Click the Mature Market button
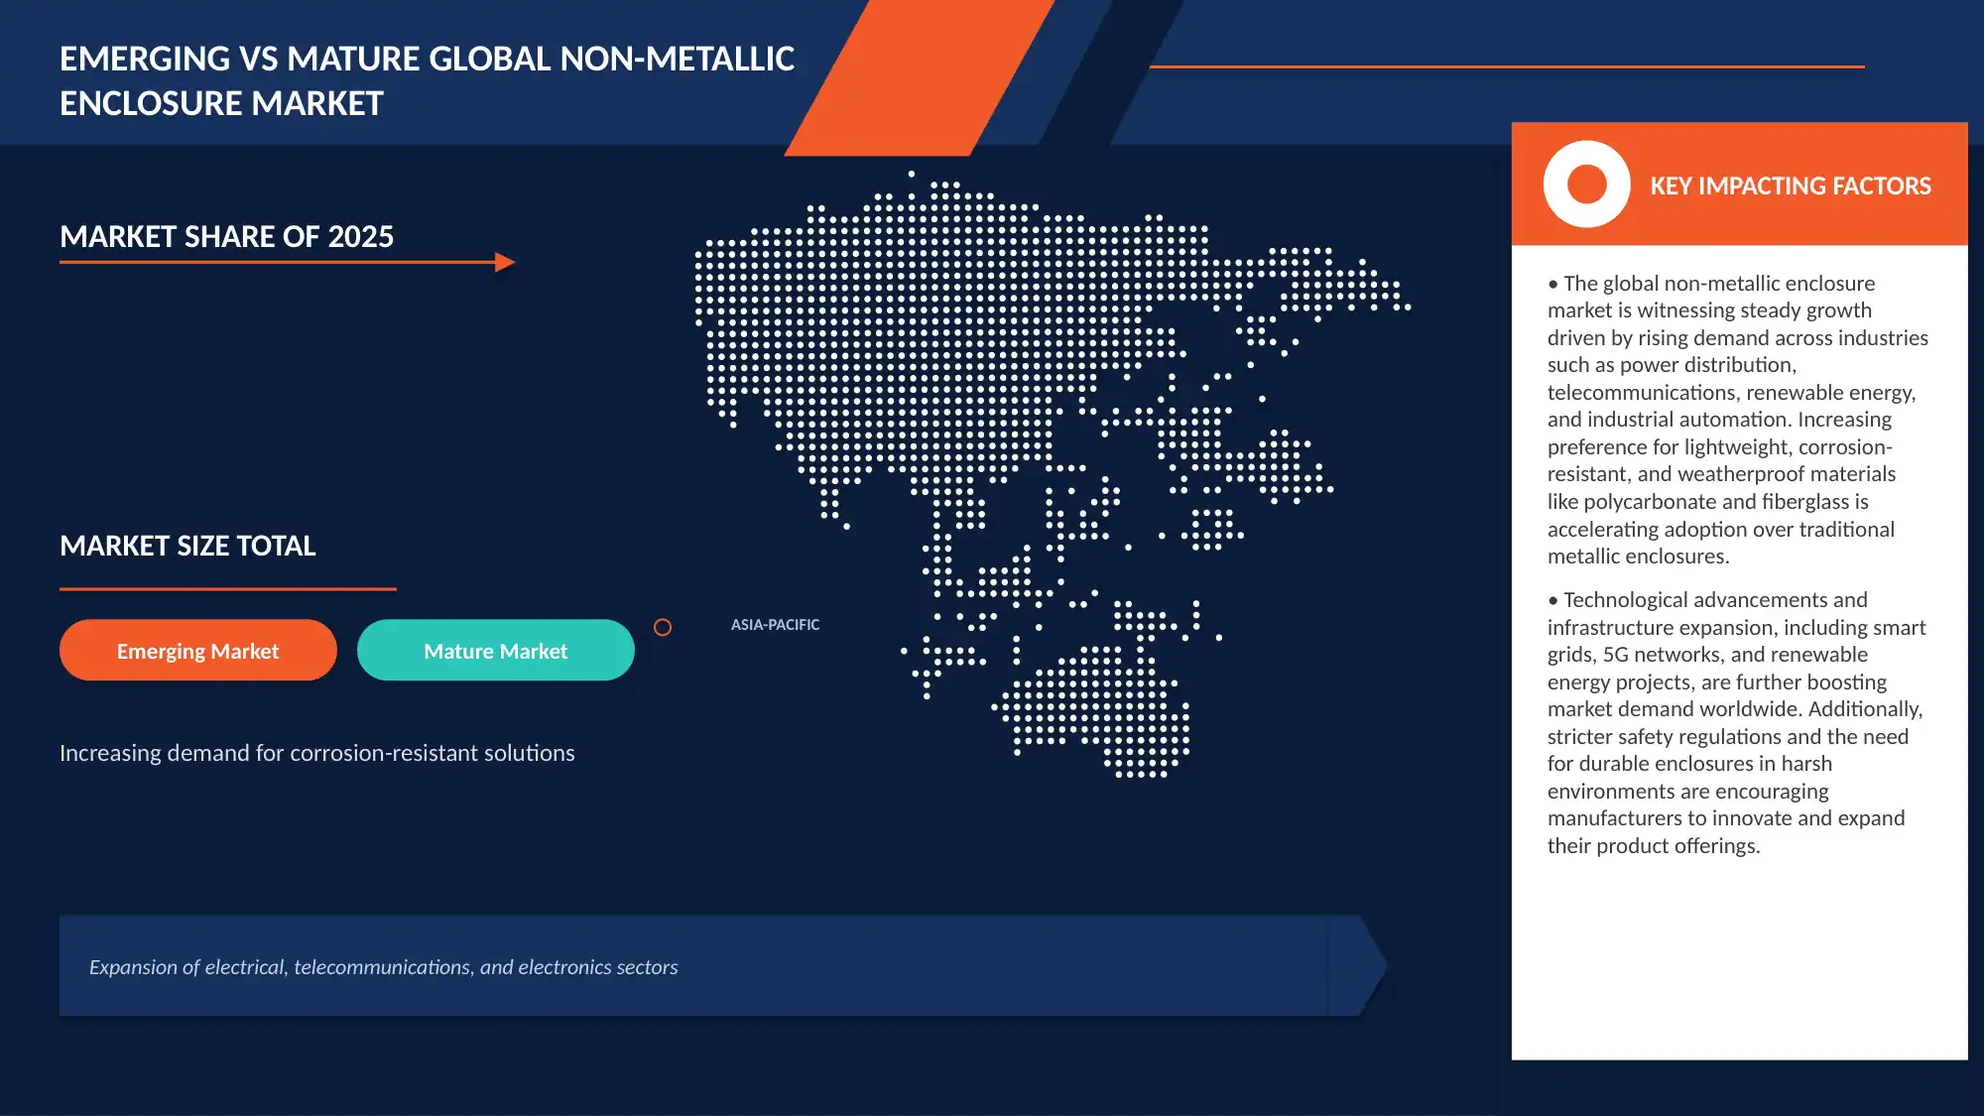The width and height of the screenshot is (1985, 1116). (x=496, y=651)
